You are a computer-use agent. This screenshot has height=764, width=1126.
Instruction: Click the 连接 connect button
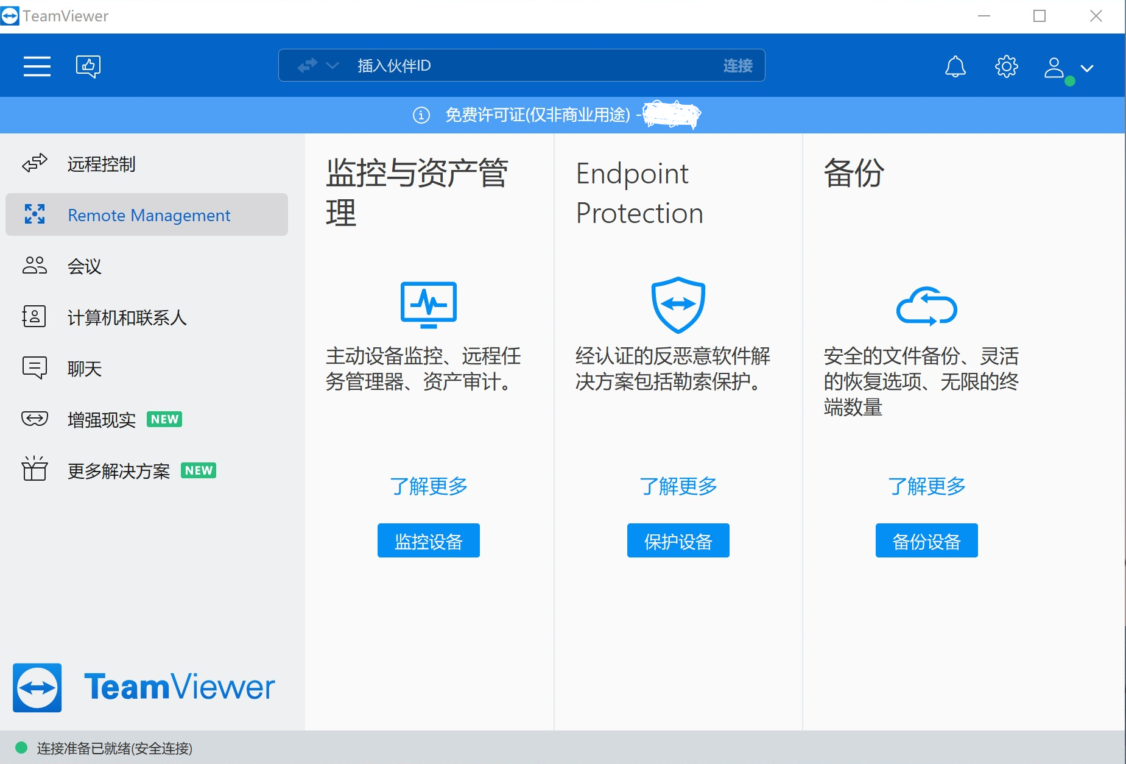click(737, 66)
